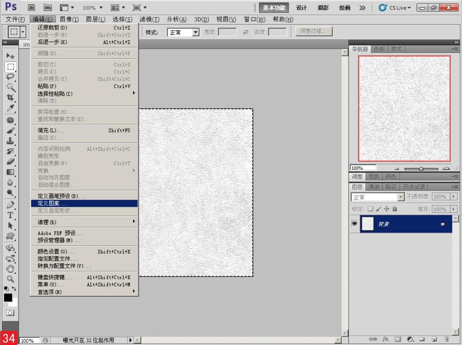Switch to the 历史记录 tab
Image resolution: width=462 pixels, height=345 pixels.
[x=414, y=187]
